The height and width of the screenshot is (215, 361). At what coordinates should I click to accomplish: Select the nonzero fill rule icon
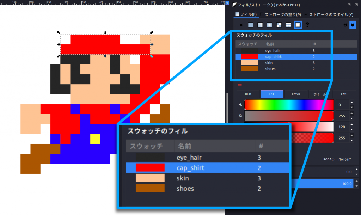(x=353, y=25)
